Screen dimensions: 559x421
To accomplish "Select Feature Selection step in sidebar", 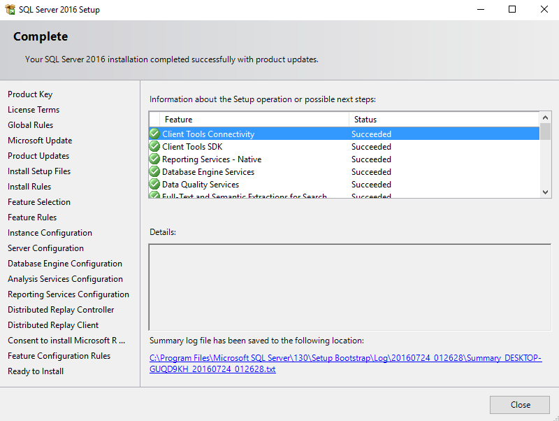I will pos(39,202).
